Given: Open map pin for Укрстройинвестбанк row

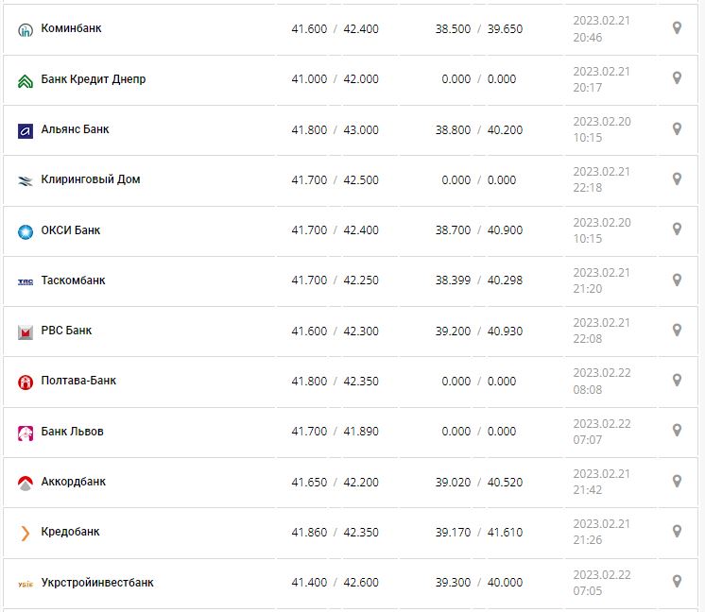Looking at the screenshot, I should coord(677,581).
